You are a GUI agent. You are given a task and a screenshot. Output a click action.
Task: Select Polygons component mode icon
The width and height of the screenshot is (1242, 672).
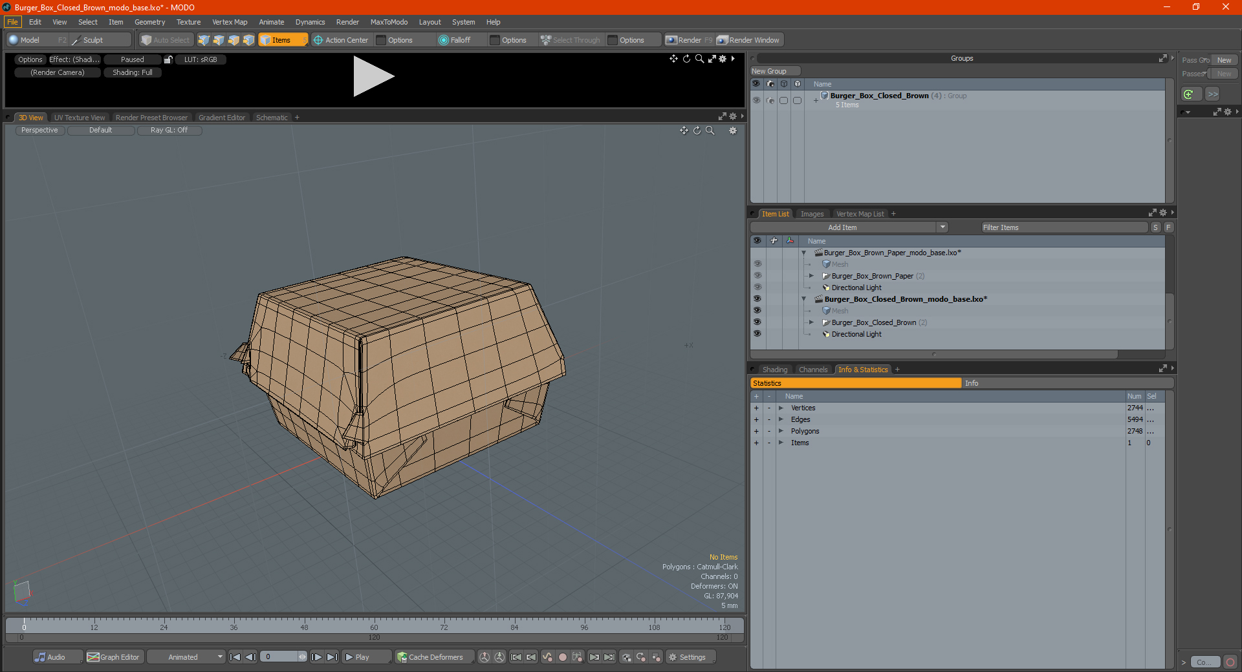click(234, 40)
